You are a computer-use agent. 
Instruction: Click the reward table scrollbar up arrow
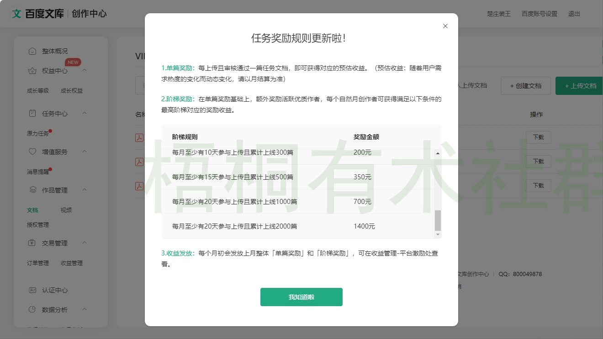(438, 153)
